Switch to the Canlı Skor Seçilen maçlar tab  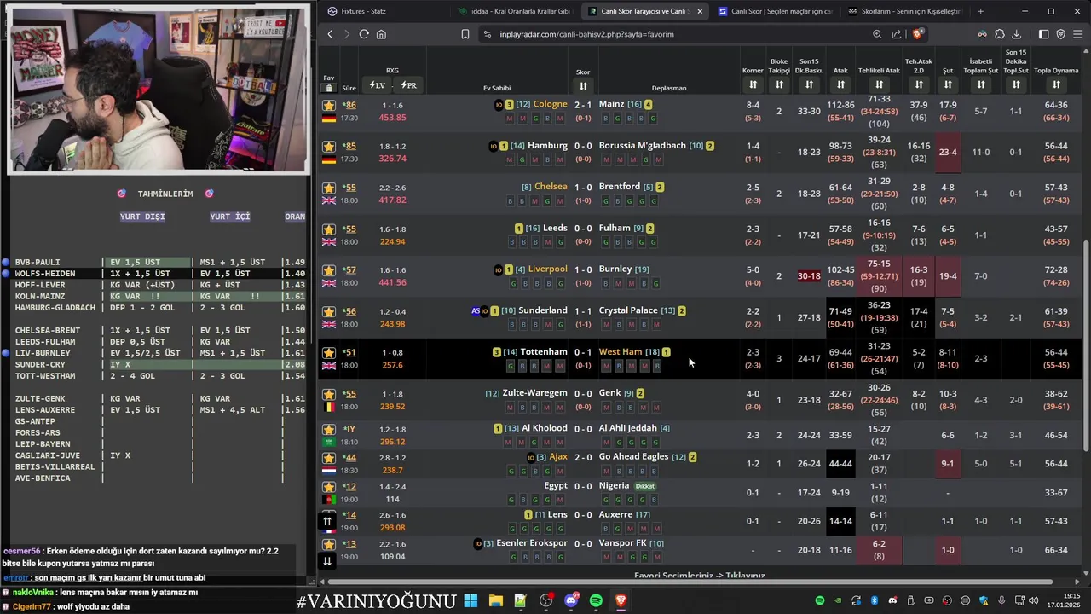tap(774, 11)
